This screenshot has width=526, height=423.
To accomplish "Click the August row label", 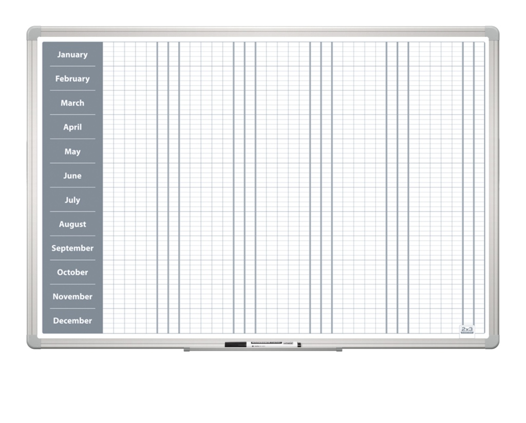I will 72,224.
